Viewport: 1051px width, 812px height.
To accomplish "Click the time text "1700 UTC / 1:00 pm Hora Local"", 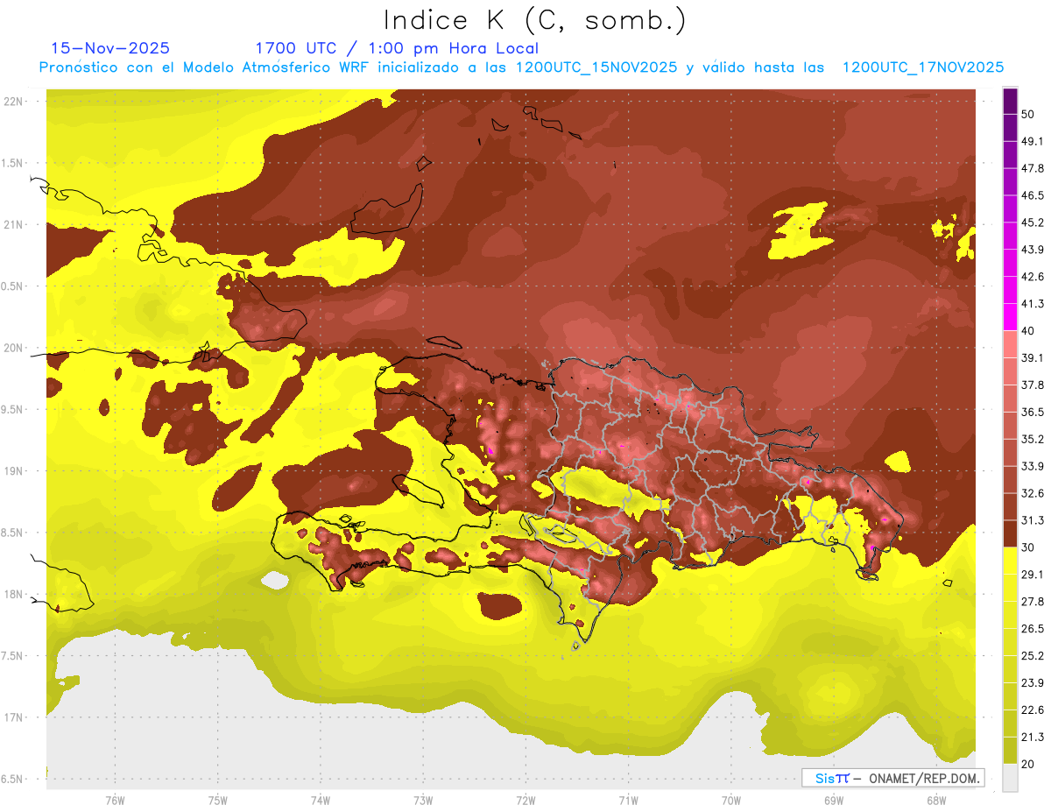I will tap(397, 48).
